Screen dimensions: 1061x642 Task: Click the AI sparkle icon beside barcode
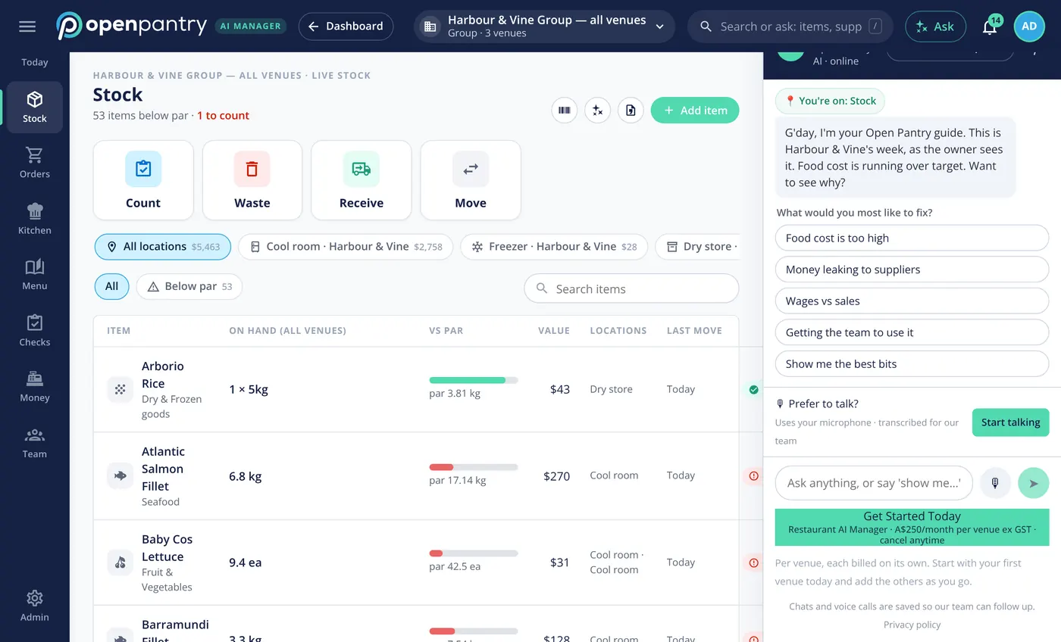pyautogui.click(x=598, y=111)
